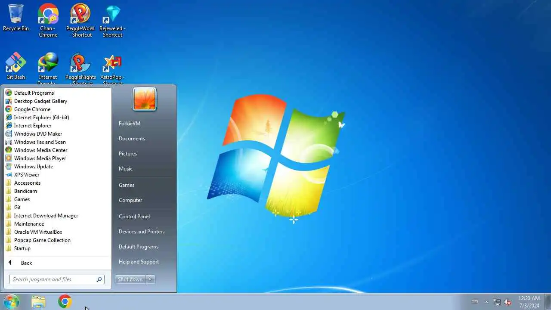
Task: Open the PeggleNights shortcut icon
Action: (x=80, y=68)
